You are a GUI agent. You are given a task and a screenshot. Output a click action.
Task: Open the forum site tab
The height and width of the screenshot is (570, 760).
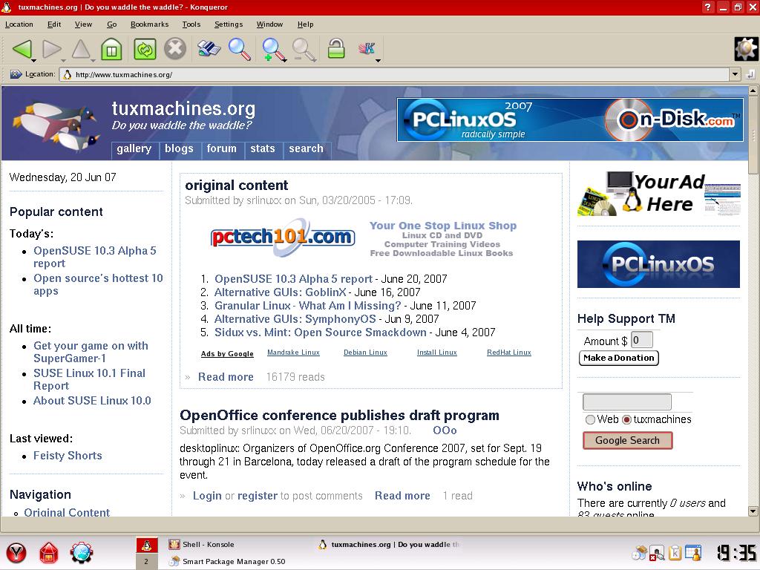(x=221, y=149)
